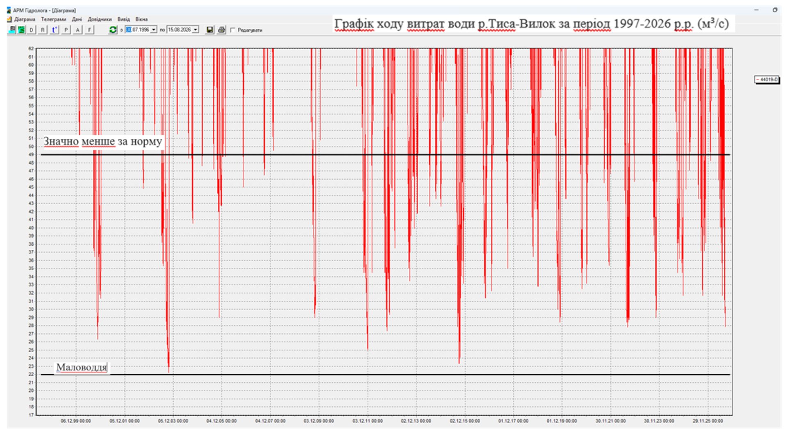Click the 62 value on the Y axis
The height and width of the screenshot is (438, 787).
click(31, 48)
